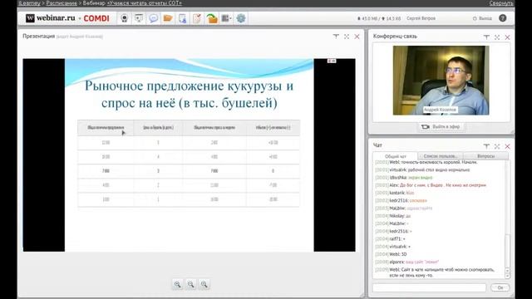Image resolution: width=532 pixels, height=299 pixels.
Task: Click the alporex chat message
Action: (407, 262)
